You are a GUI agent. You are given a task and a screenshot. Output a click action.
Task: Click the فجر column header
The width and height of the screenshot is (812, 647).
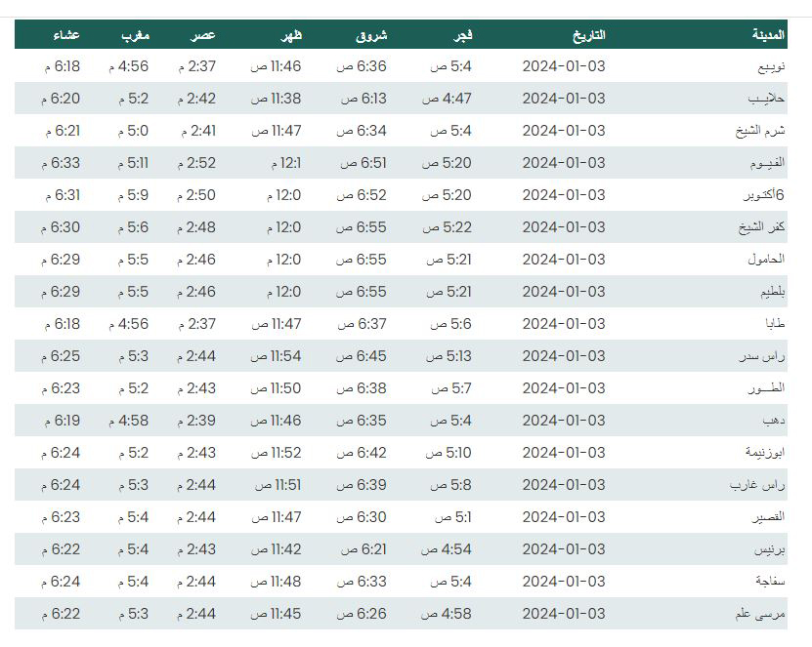click(x=463, y=35)
